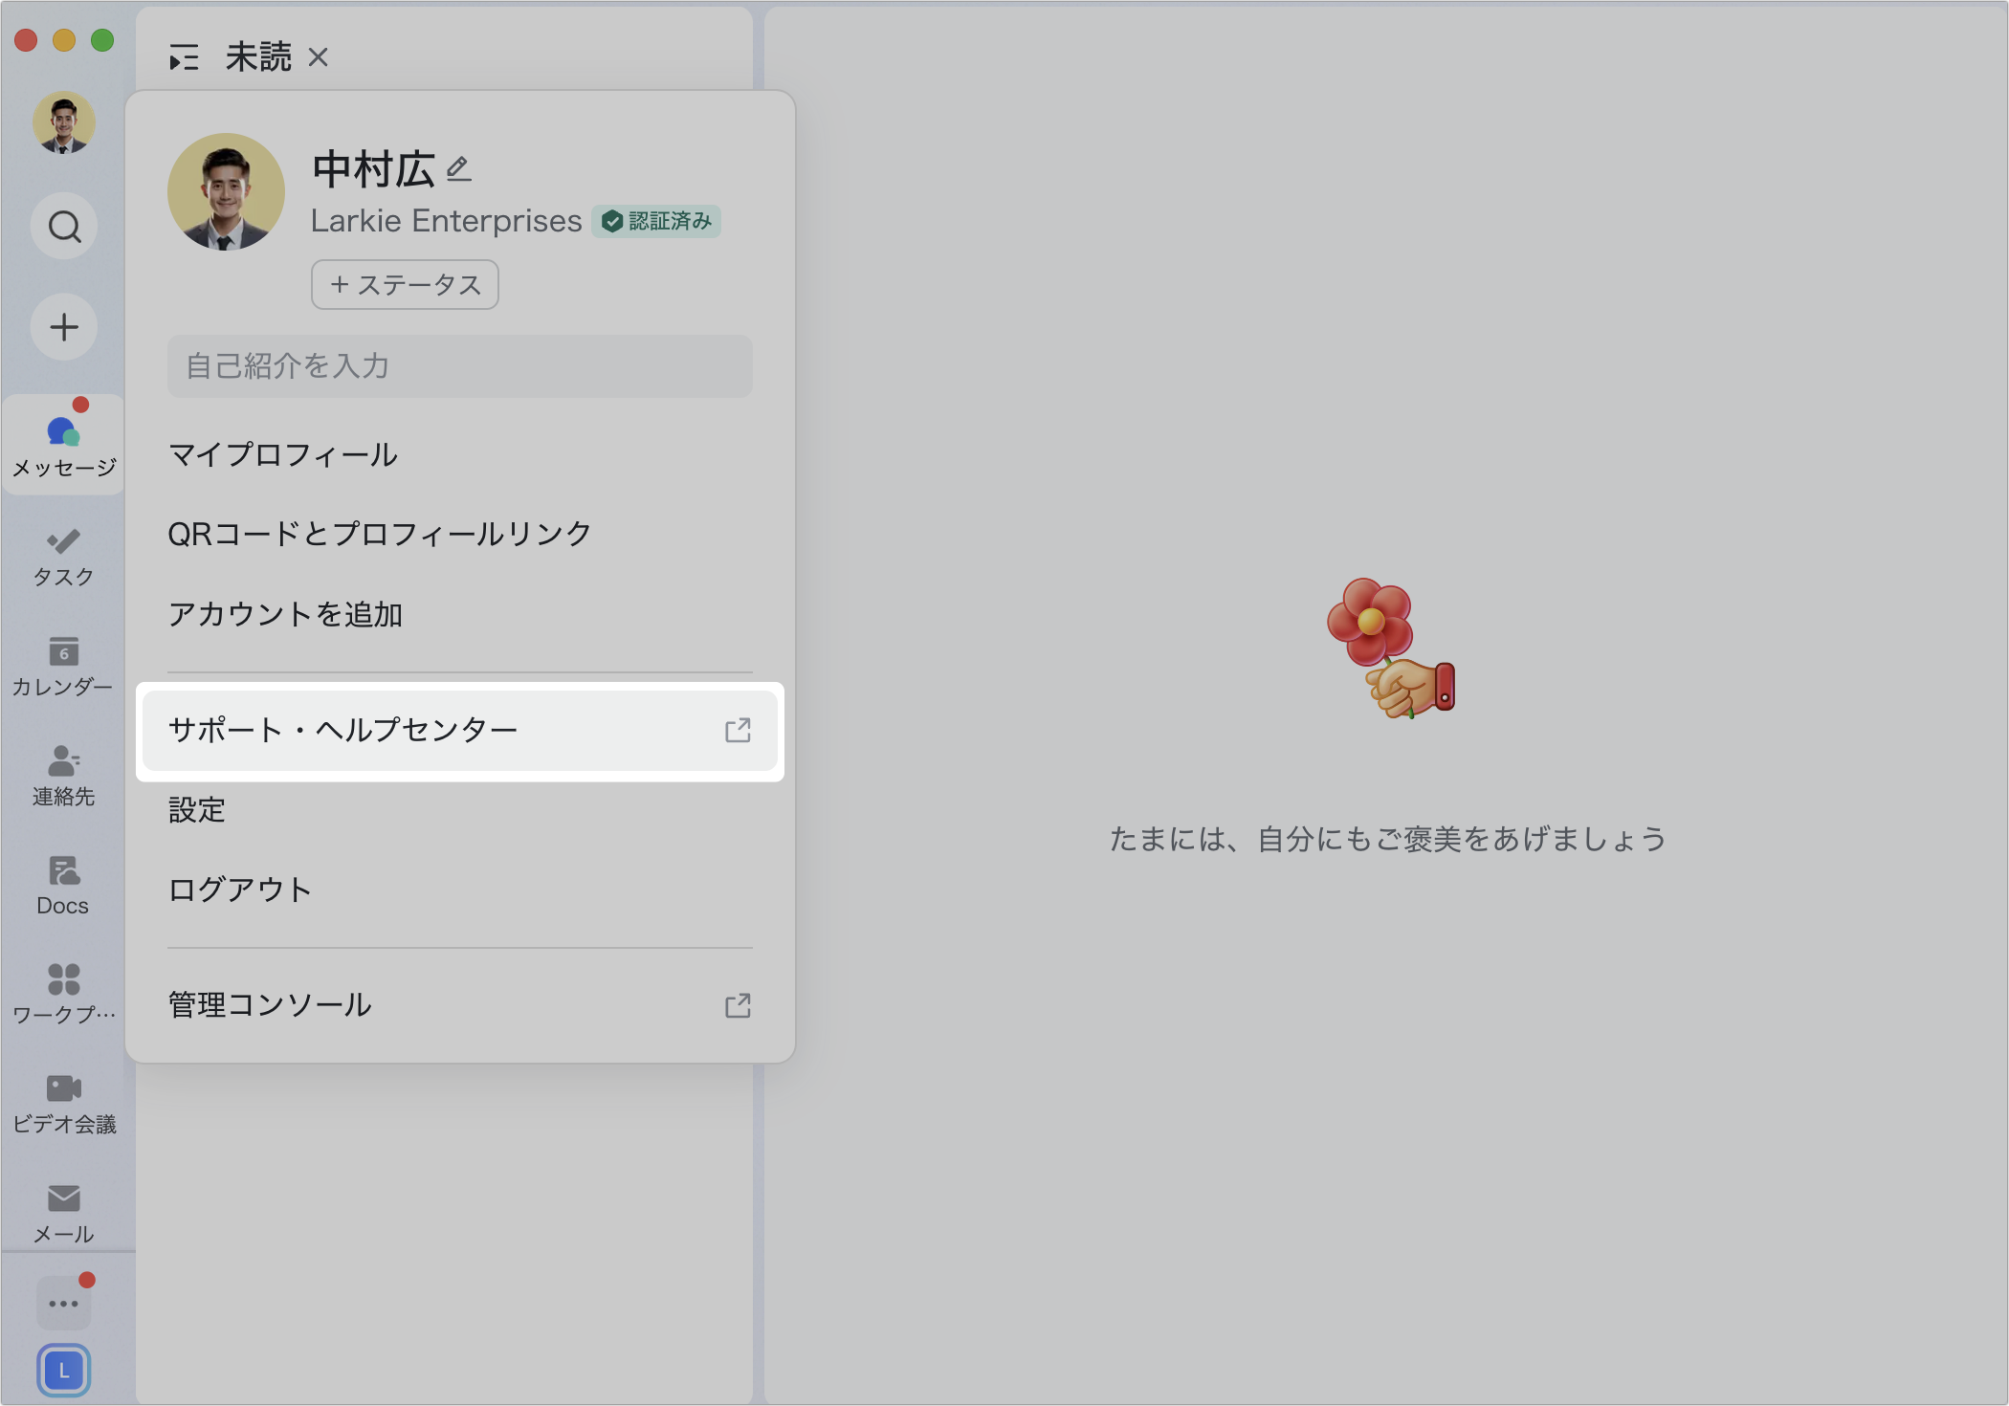Screen dimensions: 2009x1406
Task: Open the Docs section
Action: 63,885
